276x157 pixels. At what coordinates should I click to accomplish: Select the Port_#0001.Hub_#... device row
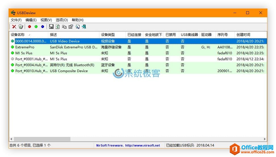(x=138, y=59)
